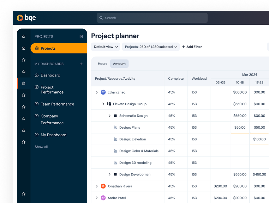
Task: Click the Company Performance gauge icon
Action: [x=37, y=116]
